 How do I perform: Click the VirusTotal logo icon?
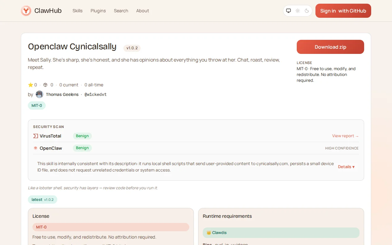coord(36,136)
